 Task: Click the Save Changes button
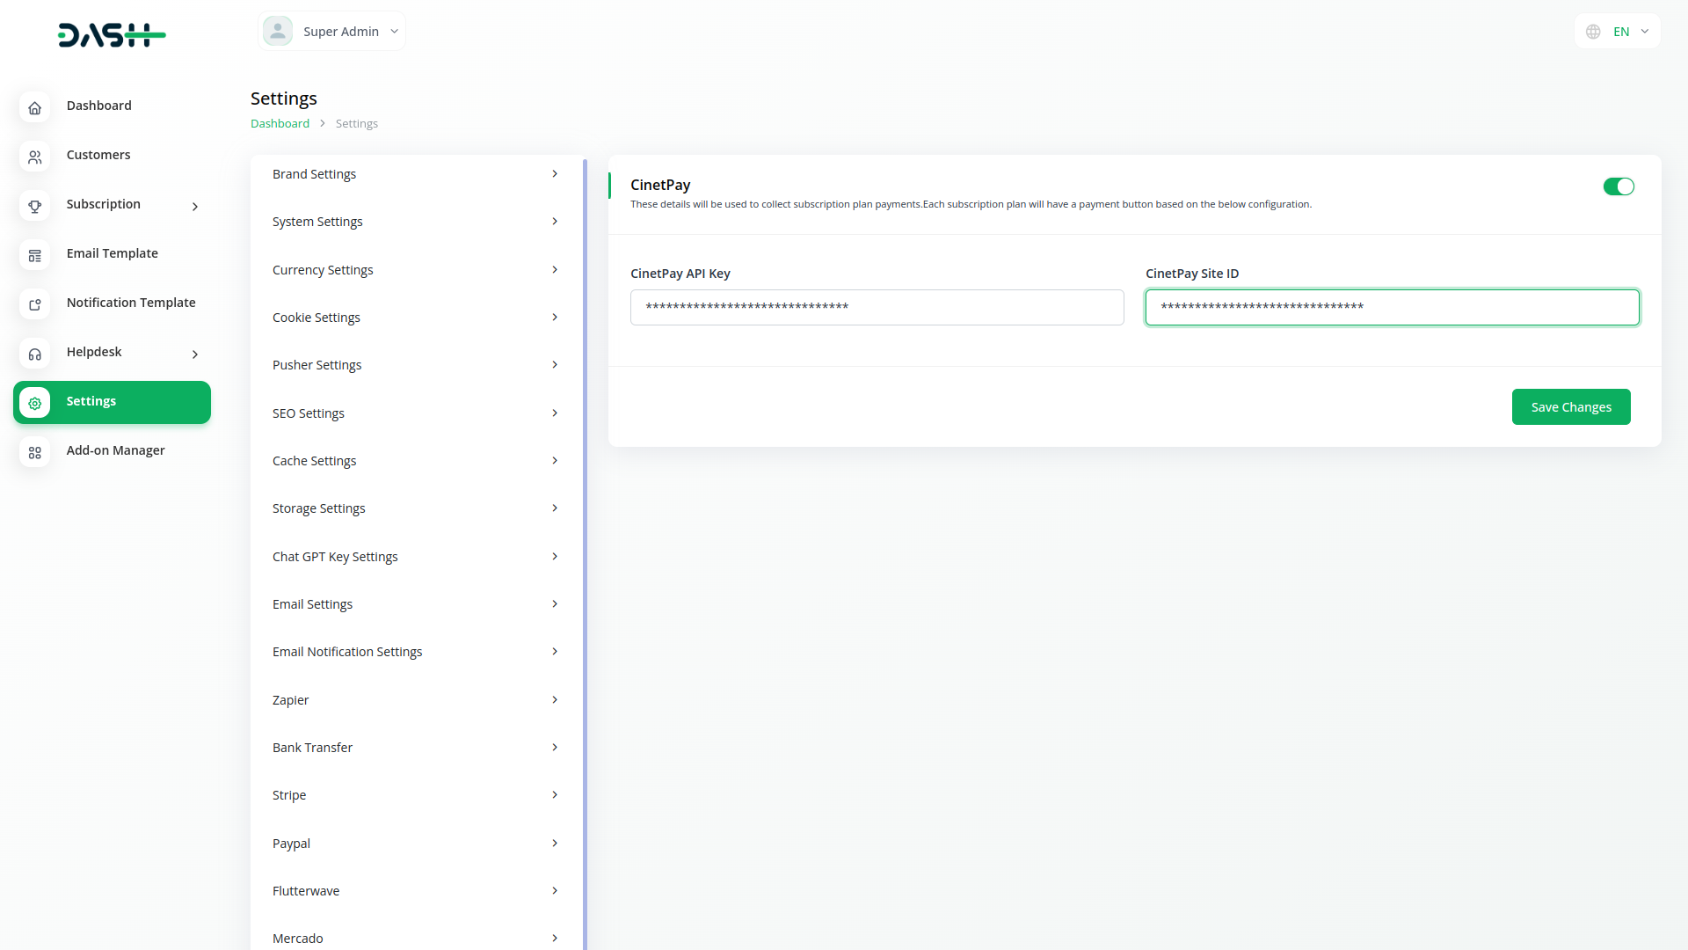point(1570,406)
